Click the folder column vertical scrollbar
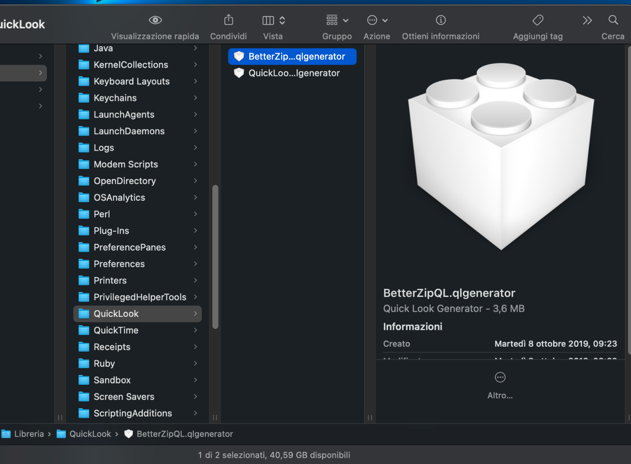The width and height of the screenshot is (631, 464). click(215, 257)
